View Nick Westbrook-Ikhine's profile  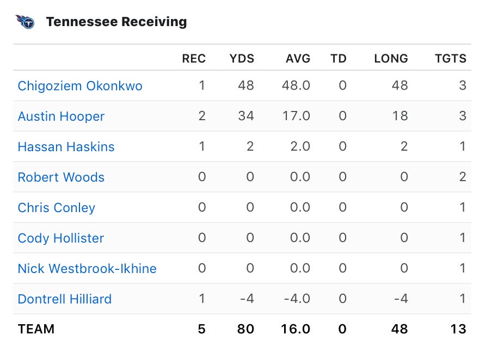pyautogui.click(x=87, y=269)
